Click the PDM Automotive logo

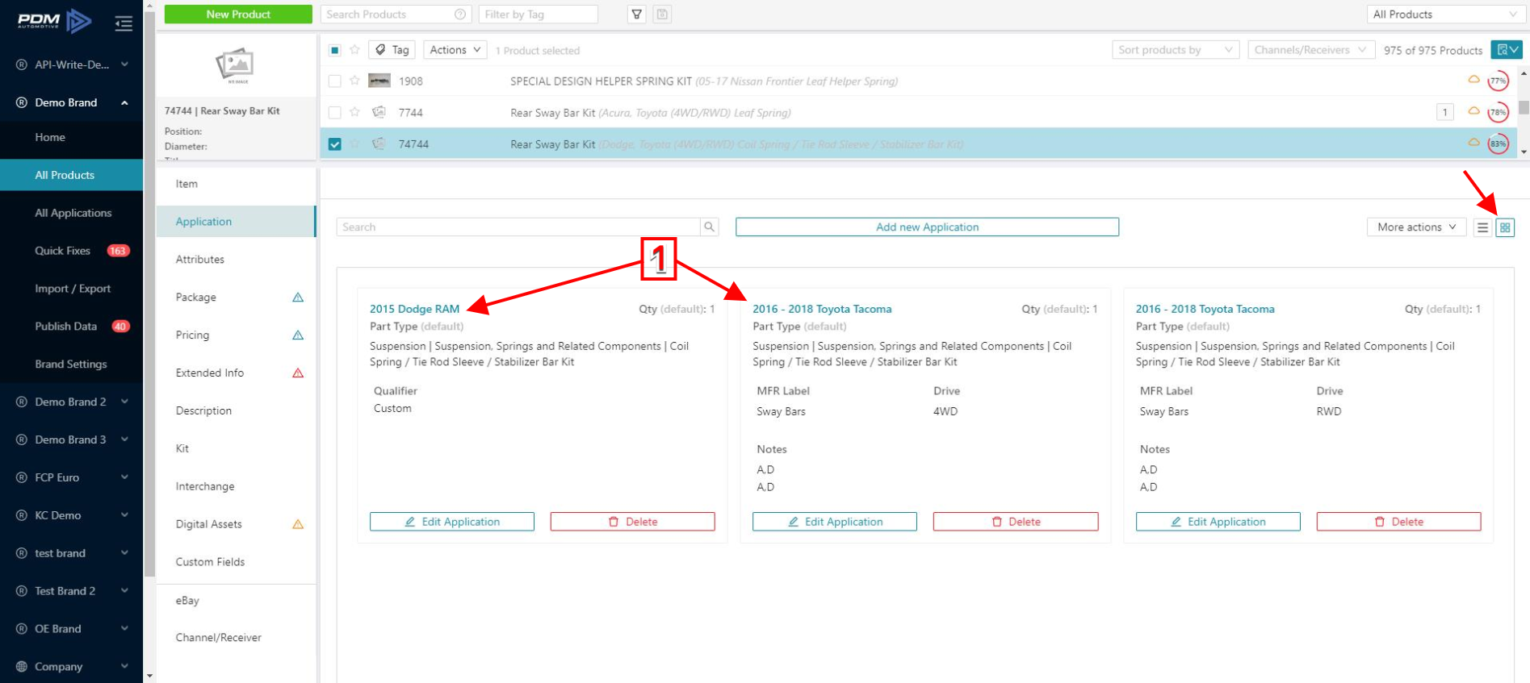click(x=54, y=21)
